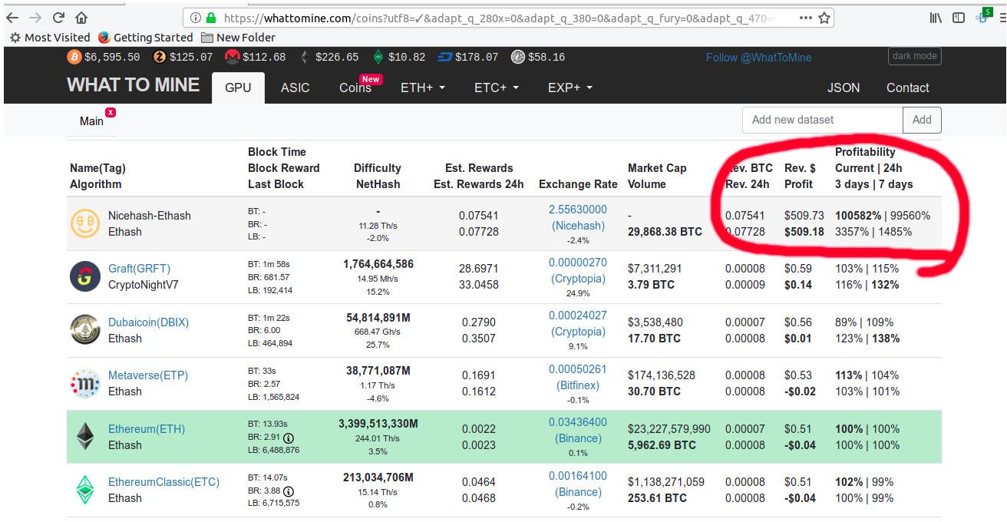Open EthereumClassic Binance rate 0.00164100 link
The width and height of the screenshot is (1007, 522).
578,484
